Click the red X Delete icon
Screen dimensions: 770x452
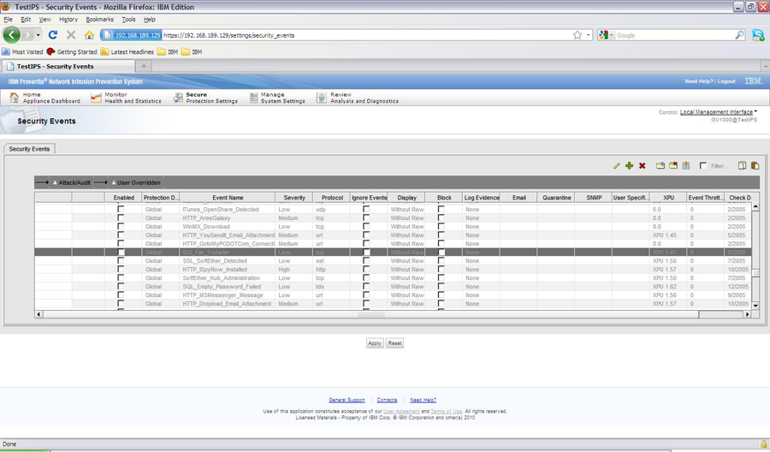pos(642,166)
